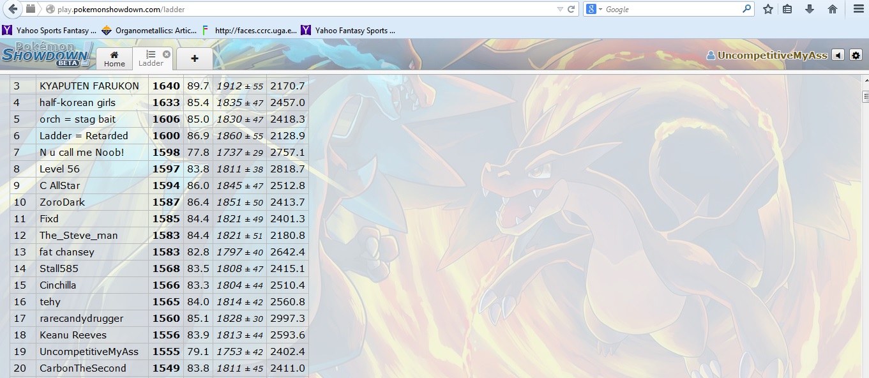Bookmark this page with star icon
This screenshot has width=869, height=378.
pos(768,9)
